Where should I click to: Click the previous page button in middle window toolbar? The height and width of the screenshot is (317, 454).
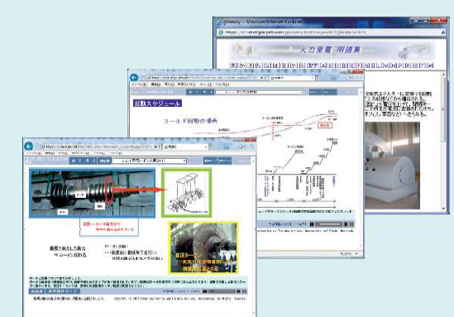click(x=316, y=92)
